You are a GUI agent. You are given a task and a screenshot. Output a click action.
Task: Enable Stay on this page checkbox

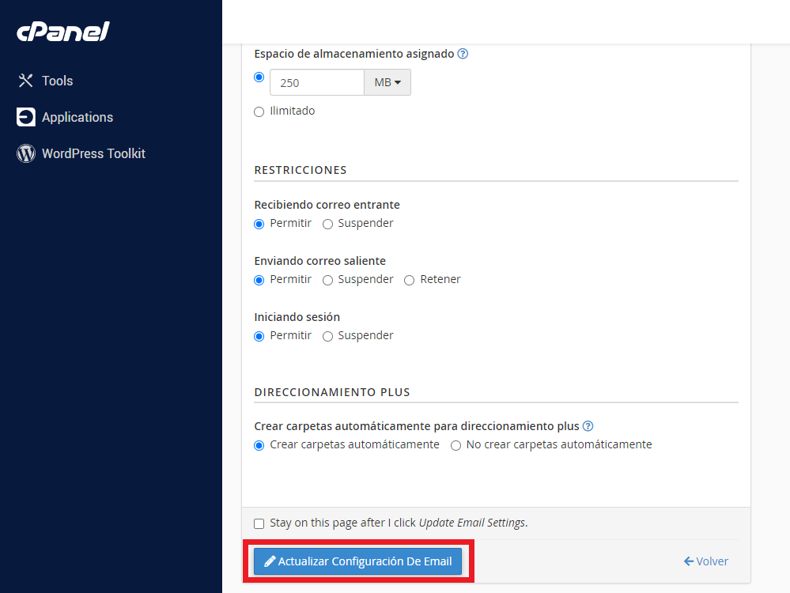click(x=259, y=523)
